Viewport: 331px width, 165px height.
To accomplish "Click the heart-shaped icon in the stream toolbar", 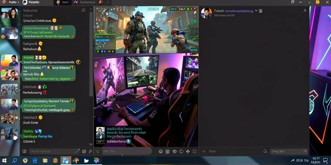I will [181, 151].
